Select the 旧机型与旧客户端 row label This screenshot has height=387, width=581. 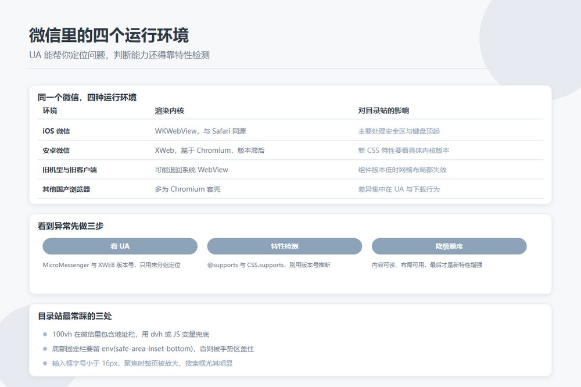point(70,170)
